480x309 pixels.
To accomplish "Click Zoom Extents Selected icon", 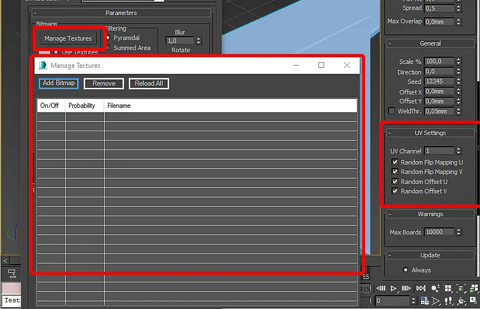I will [461, 288].
